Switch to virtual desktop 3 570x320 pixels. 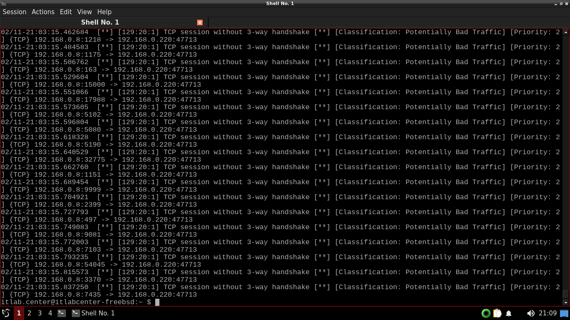point(40,313)
